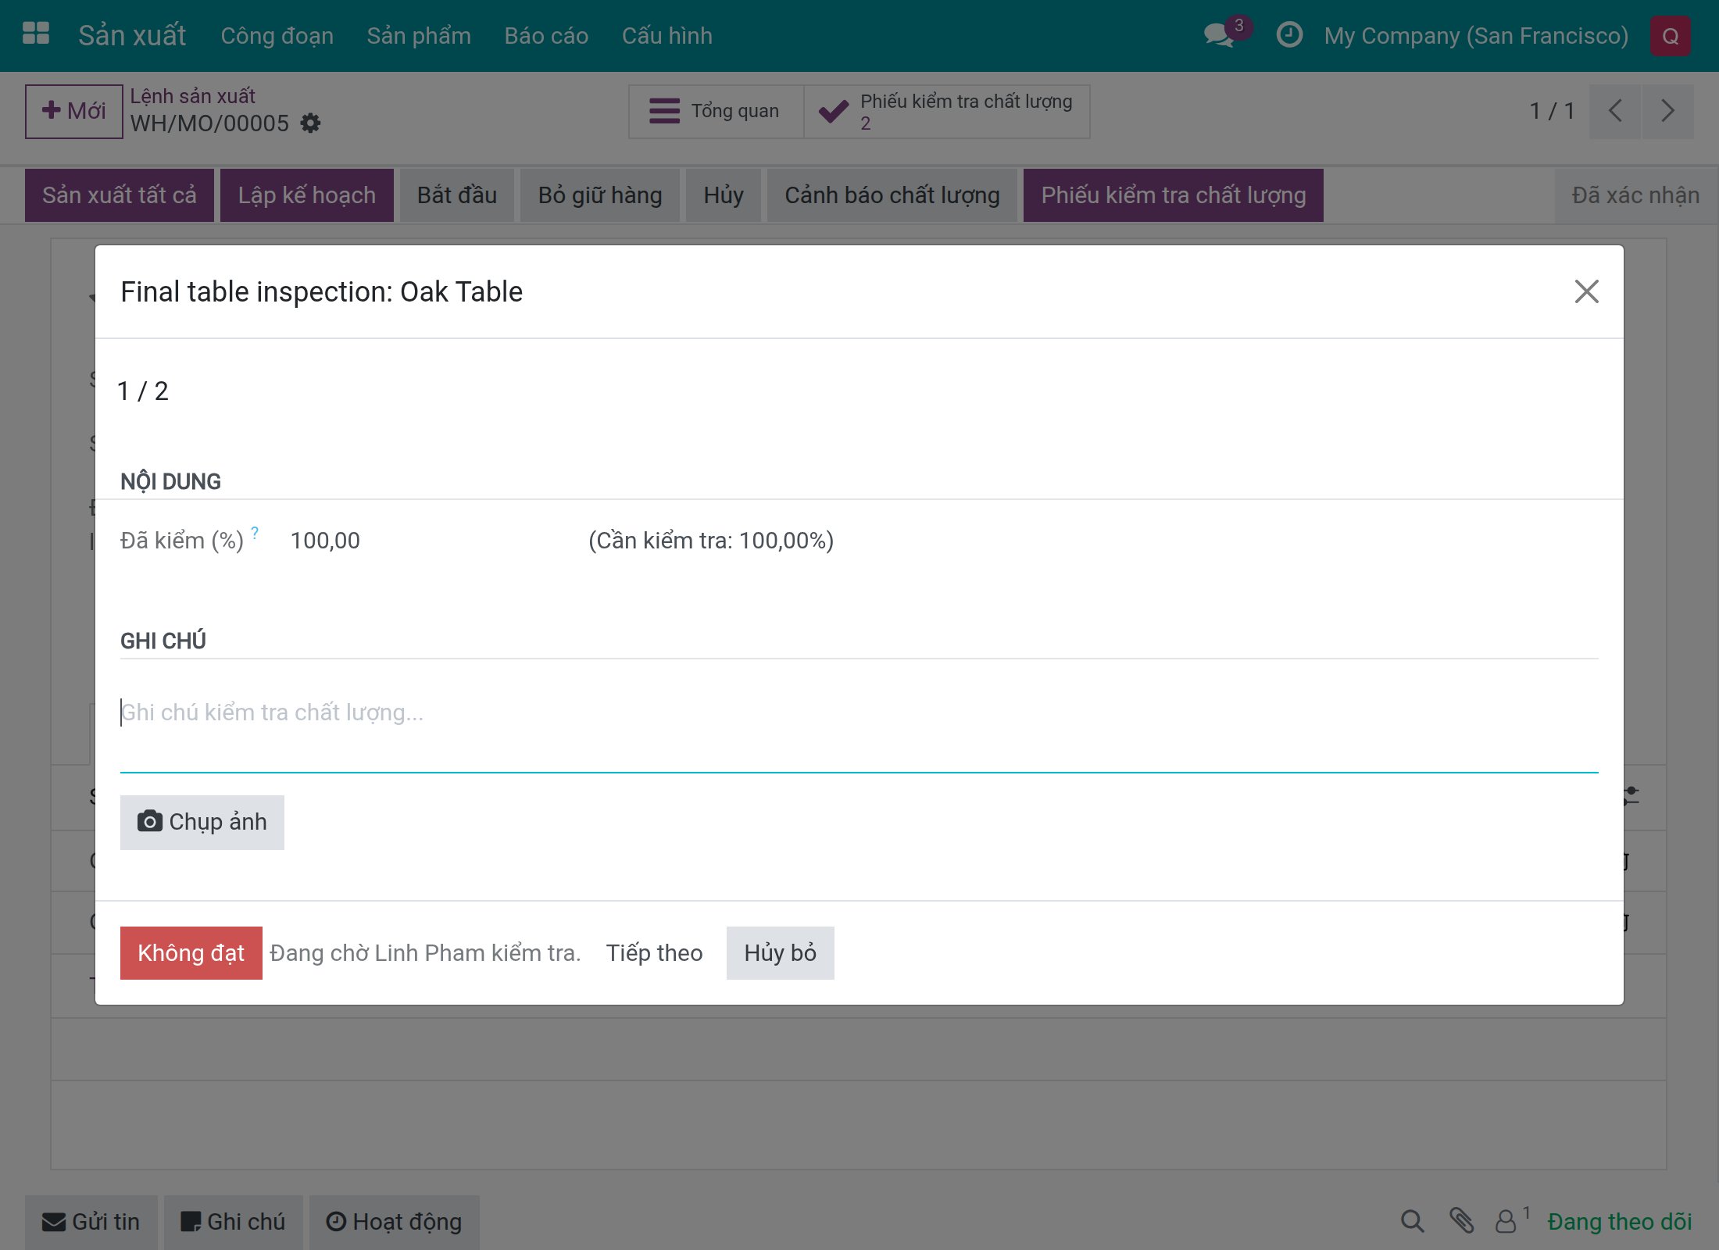This screenshot has width=1719, height=1250.
Task: Go to the previous record arrow
Action: pyautogui.click(x=1615, y=111)
